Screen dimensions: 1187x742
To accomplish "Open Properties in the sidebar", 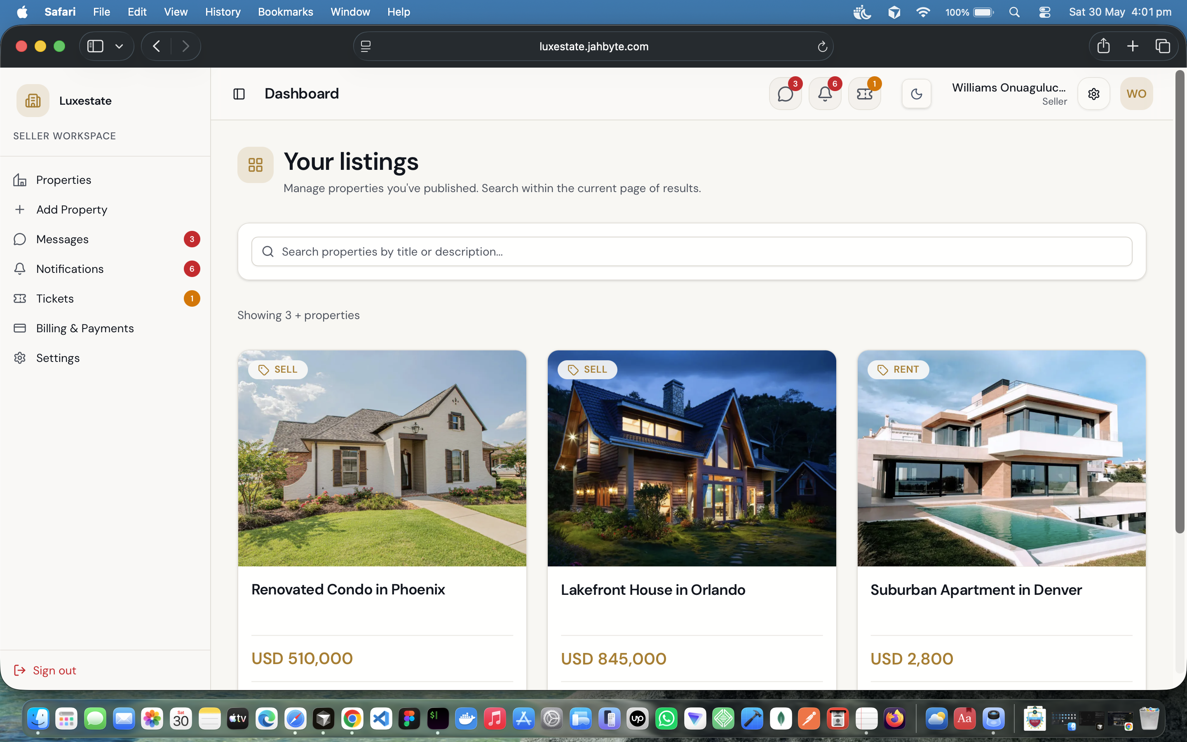I will tap(105, 180).
